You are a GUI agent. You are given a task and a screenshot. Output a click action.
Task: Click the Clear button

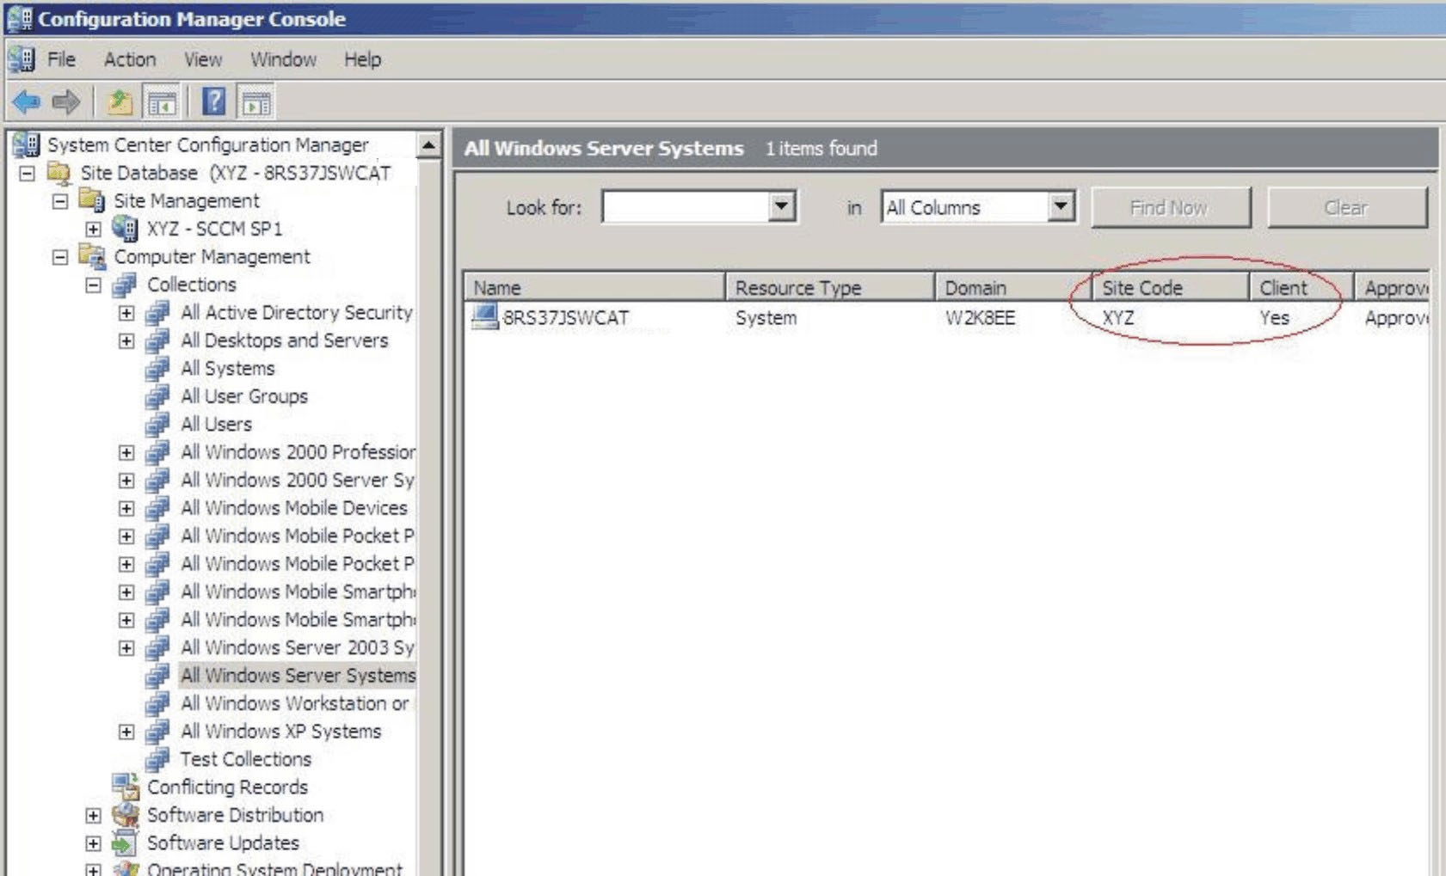click(1346, 207)
